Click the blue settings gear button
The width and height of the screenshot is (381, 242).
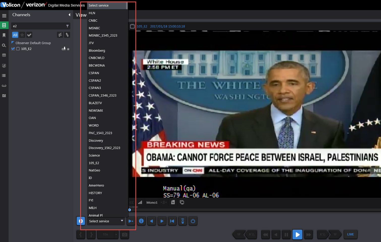click(81, 221)
